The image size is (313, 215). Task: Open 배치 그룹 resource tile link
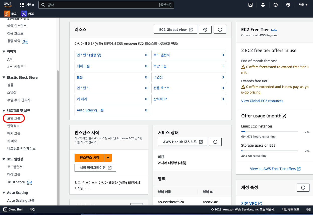83,66
